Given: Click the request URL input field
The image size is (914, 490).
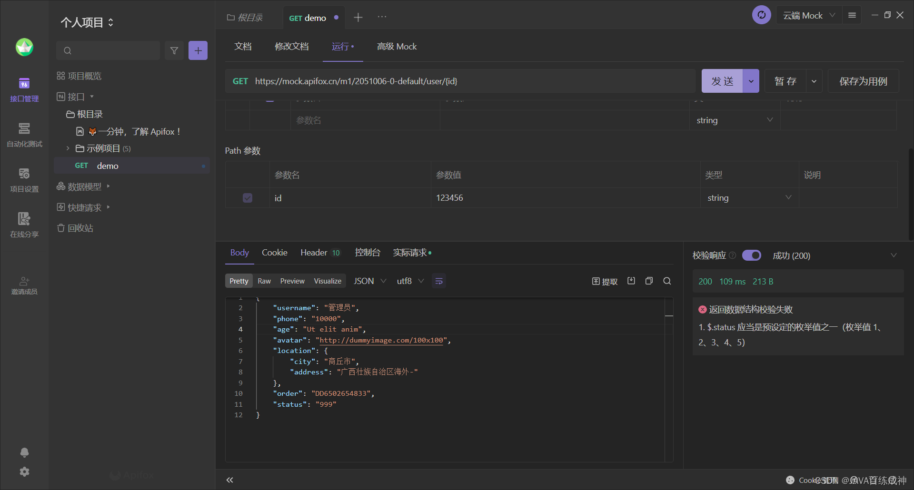Looking at the screenshot, I should pyautogui.click(x=460, y=81).
